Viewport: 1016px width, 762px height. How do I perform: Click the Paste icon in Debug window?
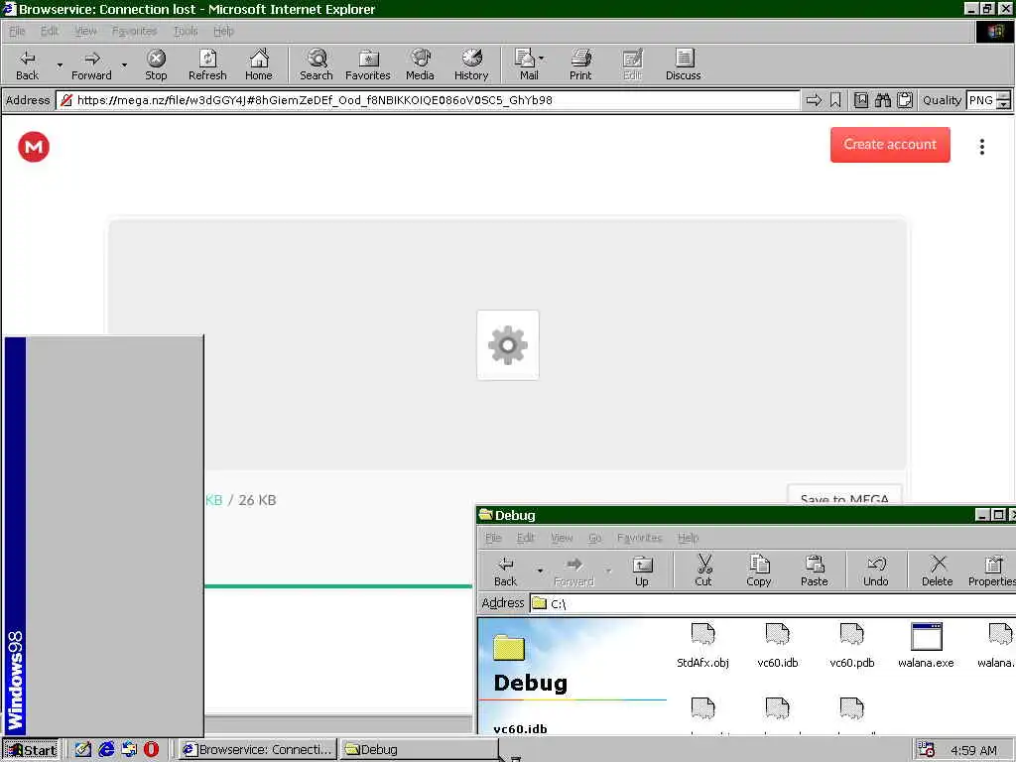pos(815,571)
